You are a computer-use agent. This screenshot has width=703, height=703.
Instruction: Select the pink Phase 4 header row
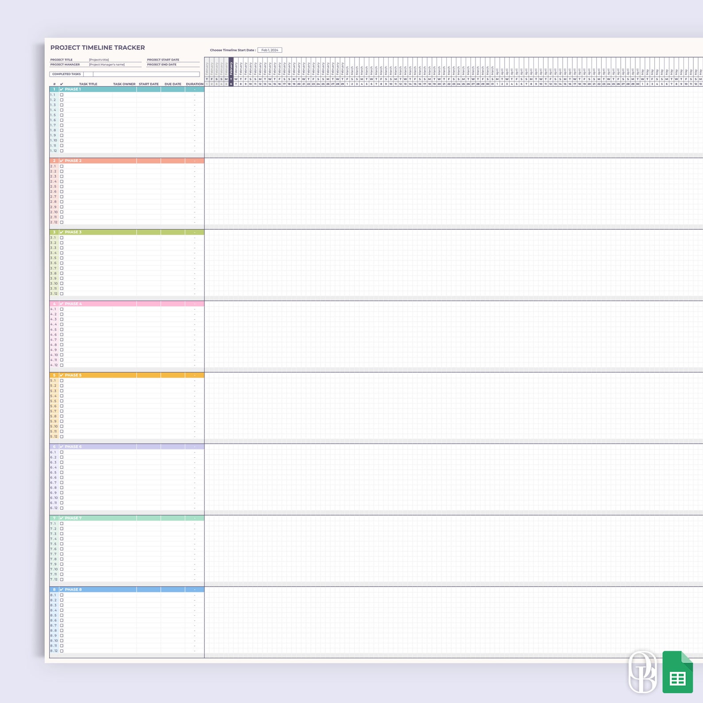[127, 304]
